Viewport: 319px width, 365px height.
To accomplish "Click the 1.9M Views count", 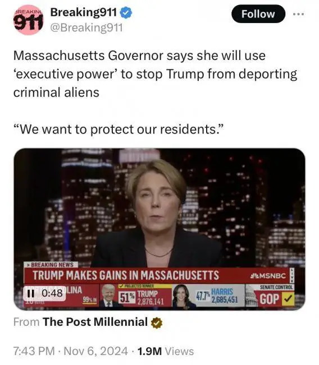I will pyautogui.click(x=166, y=351).
